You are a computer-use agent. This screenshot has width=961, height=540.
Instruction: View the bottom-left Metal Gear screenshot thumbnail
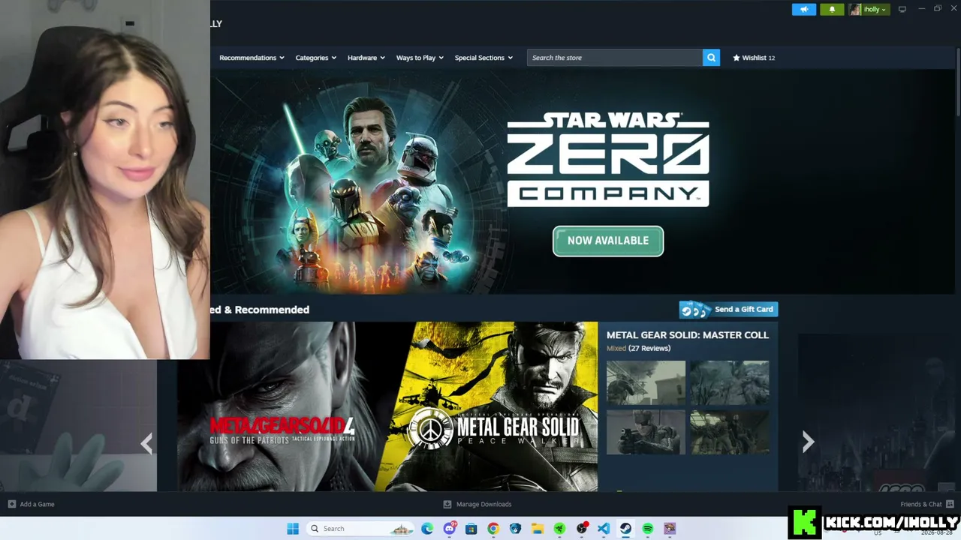[x=646, y=432]
